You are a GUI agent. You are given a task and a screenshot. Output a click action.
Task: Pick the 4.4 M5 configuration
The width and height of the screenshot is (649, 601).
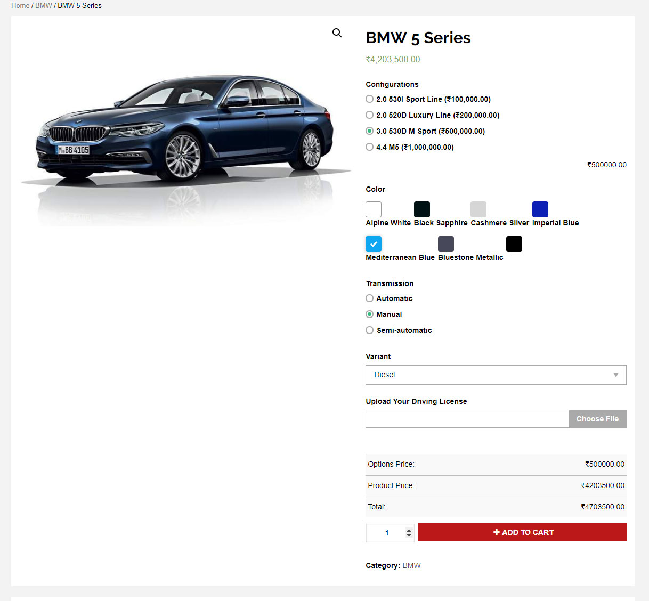coord(369,147)
